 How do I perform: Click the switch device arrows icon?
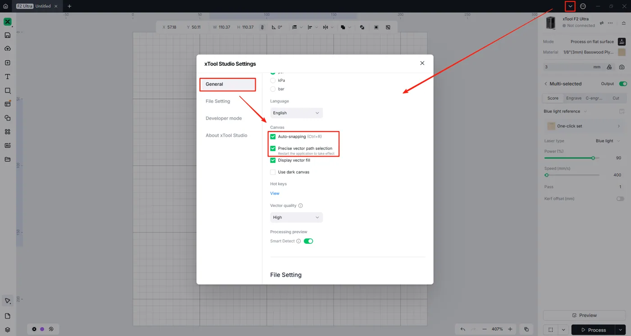pos(601,23)
